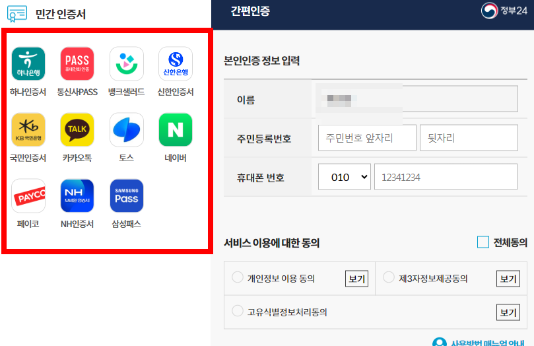Click the 간편인증 header title
The image size is (534, 346).
(x=250, y=11)
